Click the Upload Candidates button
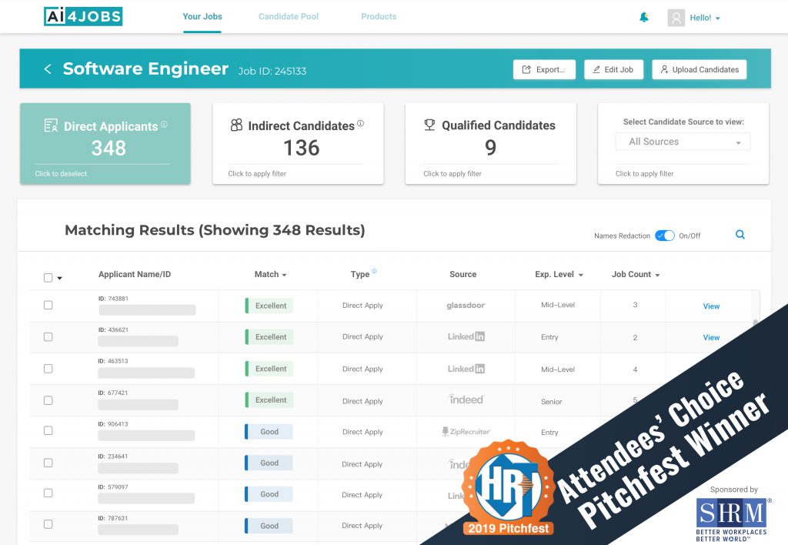Viewport: 788px width, 545px height. tap(700, 69)
